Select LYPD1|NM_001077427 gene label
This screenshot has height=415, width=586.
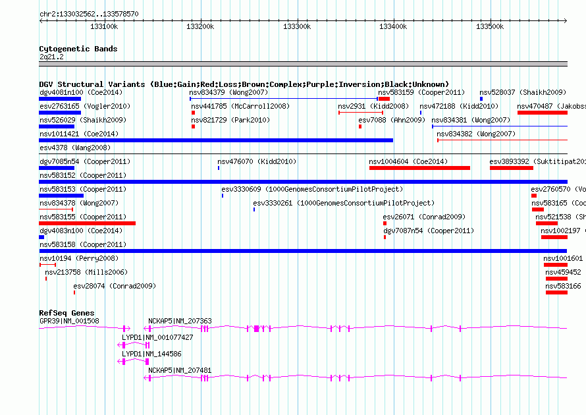157,337
